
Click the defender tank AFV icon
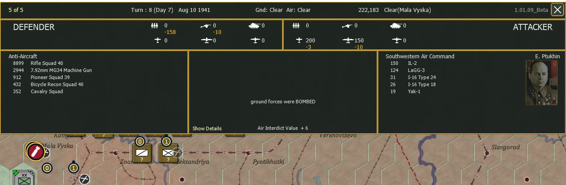[255, 26]
